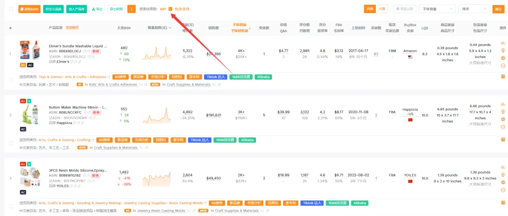This screenshot has height=216, width=508.
Task: Click the circular target icon in Resin Molds row
Action: point(503,182)
